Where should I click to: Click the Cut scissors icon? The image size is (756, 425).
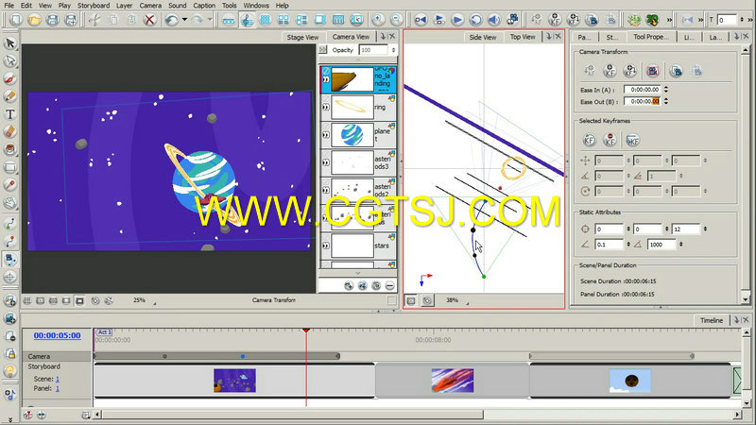point(94,20)
